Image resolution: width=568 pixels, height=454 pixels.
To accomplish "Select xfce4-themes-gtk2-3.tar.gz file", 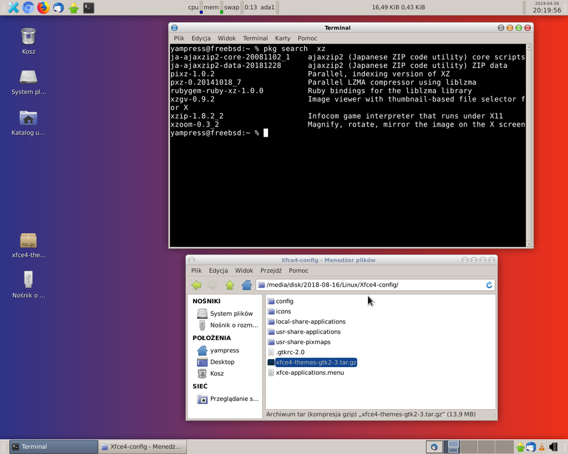I will [x=312, y=363].
